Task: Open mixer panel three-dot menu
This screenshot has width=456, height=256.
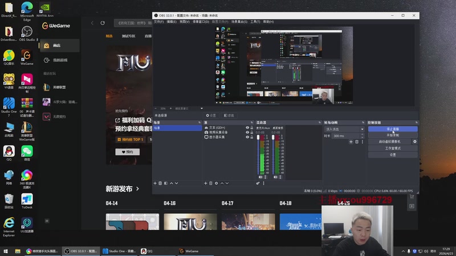Action: pos(264,183)
